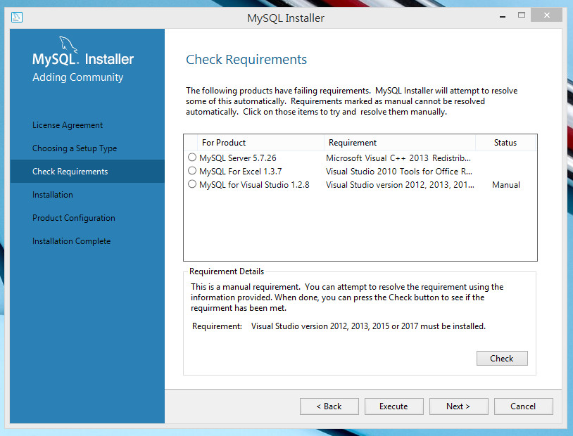Screen dimensions: 573x436
Task: Select the Check Requirements sidebar step
Action: point(87,172)
